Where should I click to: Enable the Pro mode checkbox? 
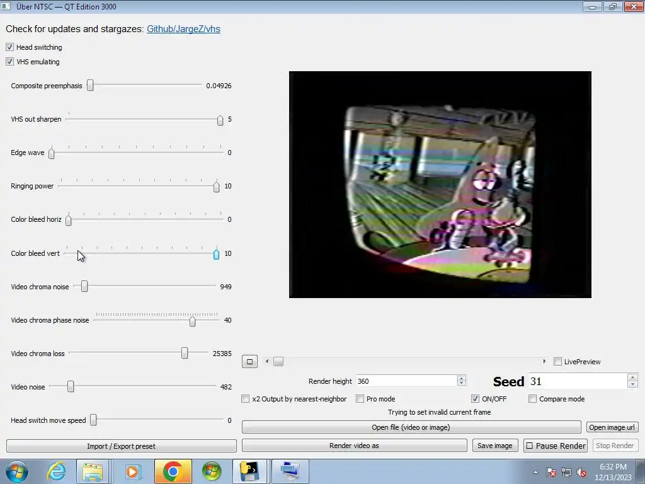click(360, 398)
